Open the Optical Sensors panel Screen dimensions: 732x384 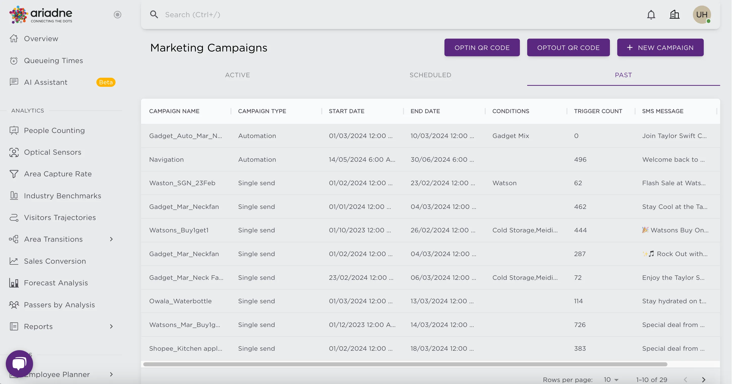coord(52,152)
